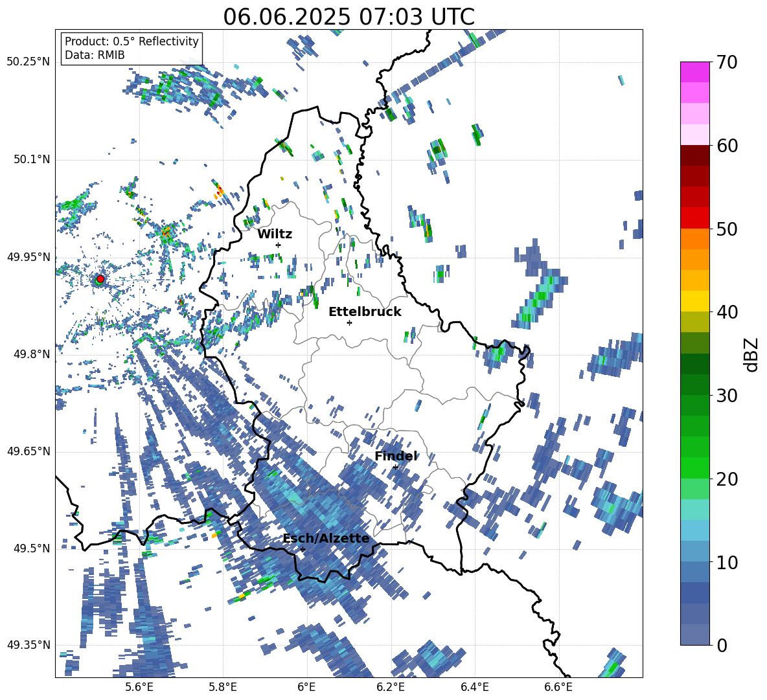
Task: Click the 49.35°N latitude label
Action: pos(29,645)
